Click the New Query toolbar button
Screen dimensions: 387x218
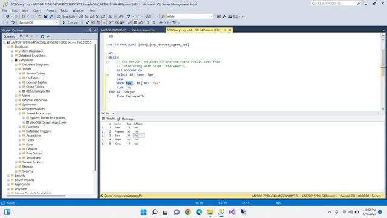(x=67, y=16)
